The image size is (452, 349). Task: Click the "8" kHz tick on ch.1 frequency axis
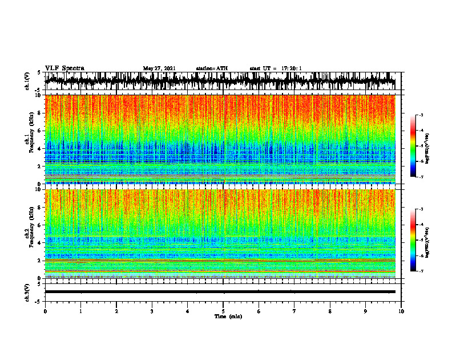[40, 113]
